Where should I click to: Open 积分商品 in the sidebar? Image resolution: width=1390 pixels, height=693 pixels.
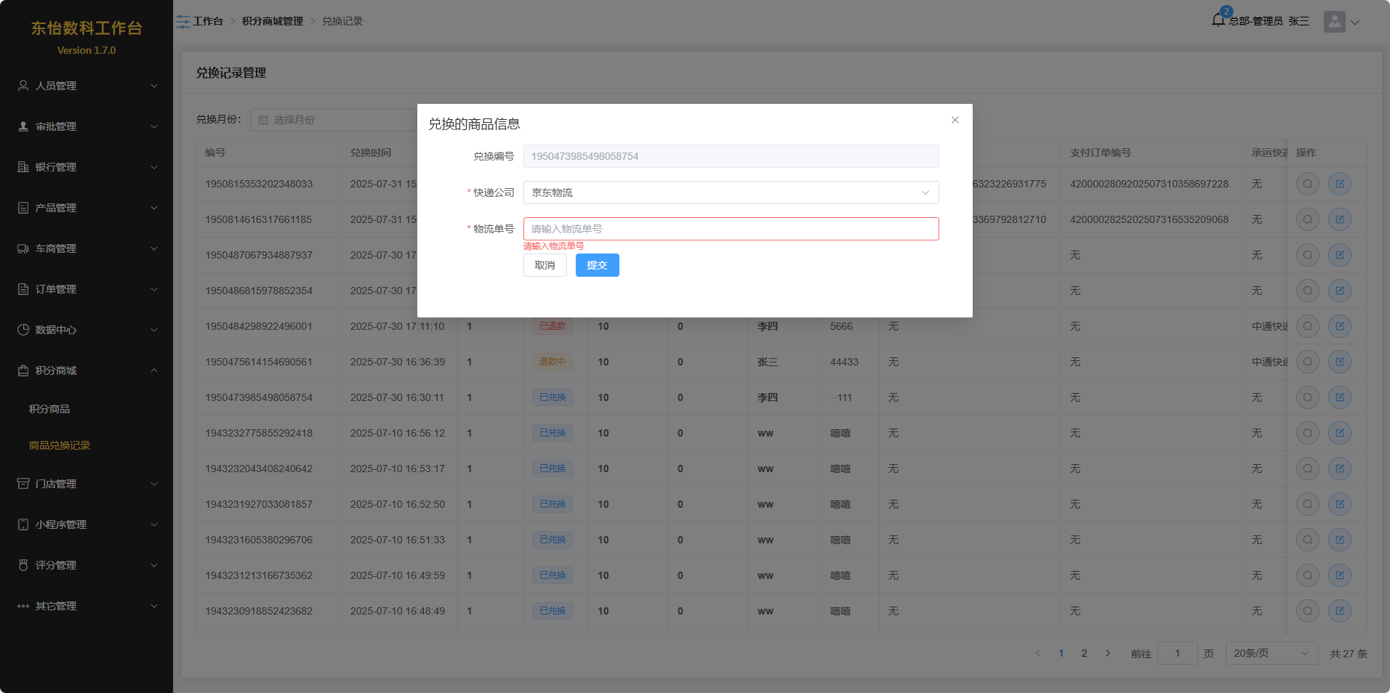click(49, 409)
